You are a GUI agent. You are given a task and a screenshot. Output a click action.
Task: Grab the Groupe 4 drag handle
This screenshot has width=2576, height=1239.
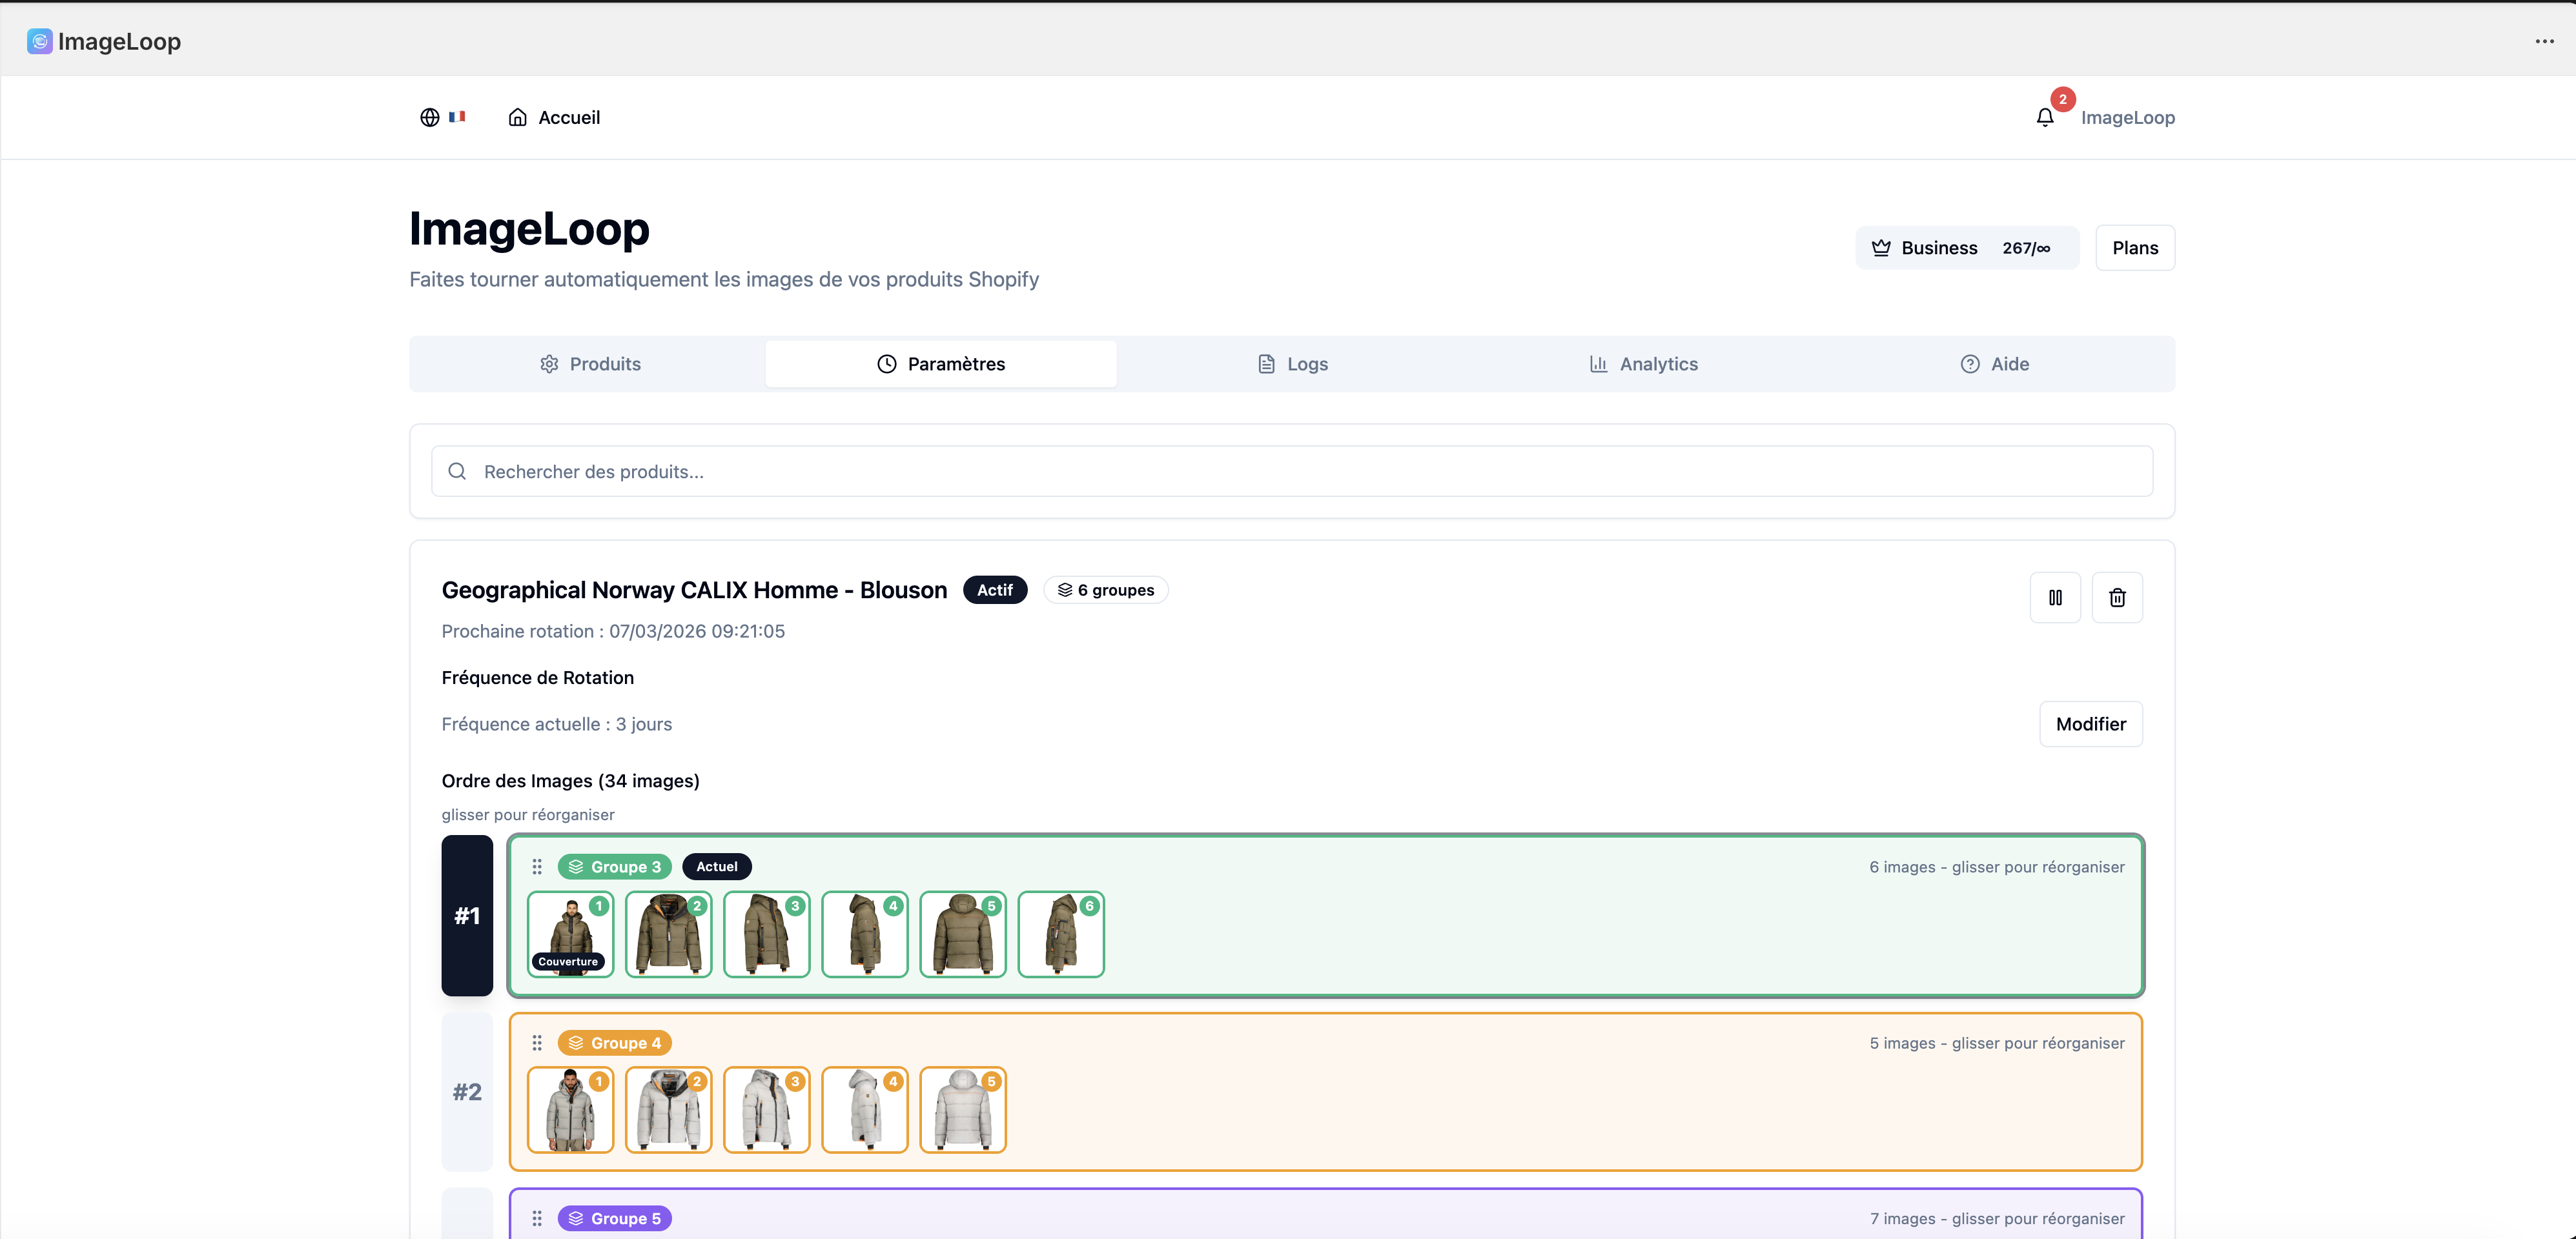coord(537,1043)
